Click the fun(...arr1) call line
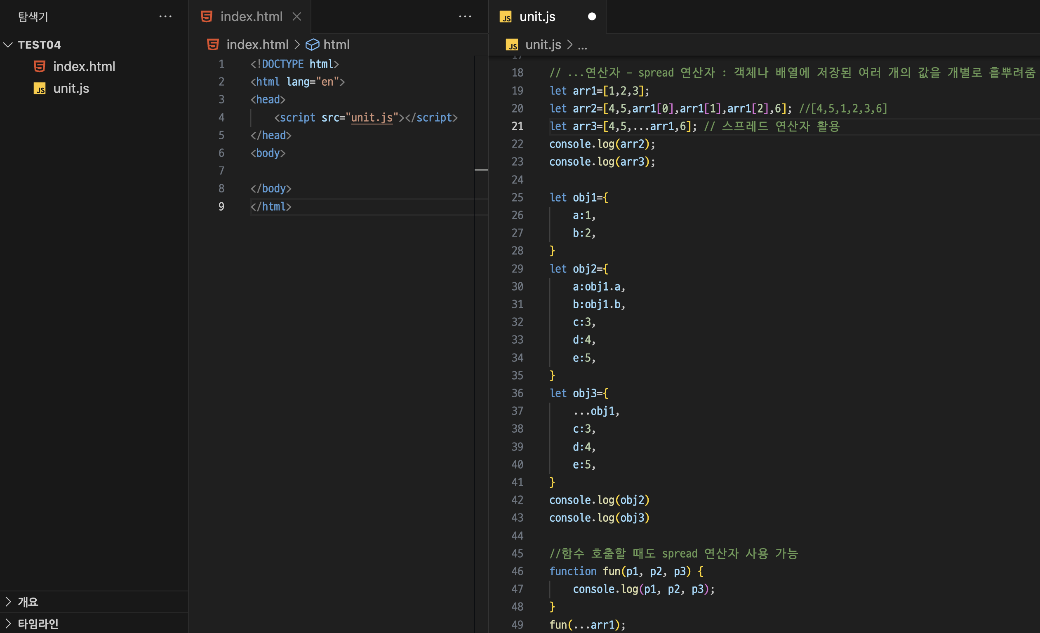Screen dimensions: 1040x633 (x=587, y=625)
